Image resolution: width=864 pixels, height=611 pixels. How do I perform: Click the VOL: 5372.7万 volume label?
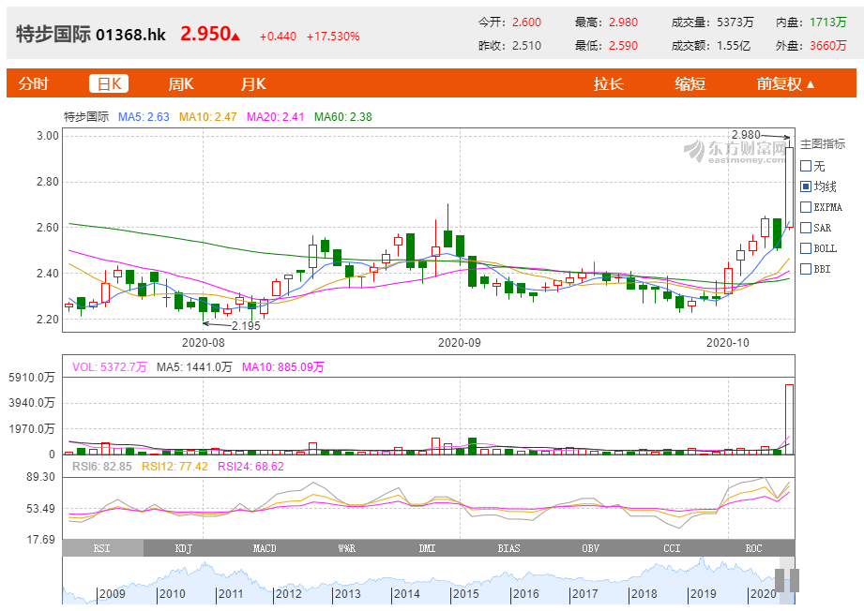(109, 366)
